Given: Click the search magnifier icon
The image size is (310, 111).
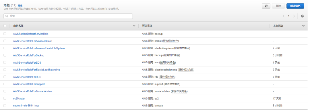Looking at the screenshot, I should [x=7, y=16].
